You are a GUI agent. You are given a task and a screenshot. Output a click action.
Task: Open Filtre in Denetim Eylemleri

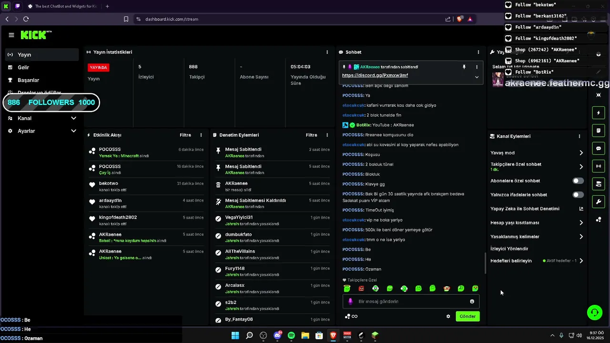click(x=312, y=135)
